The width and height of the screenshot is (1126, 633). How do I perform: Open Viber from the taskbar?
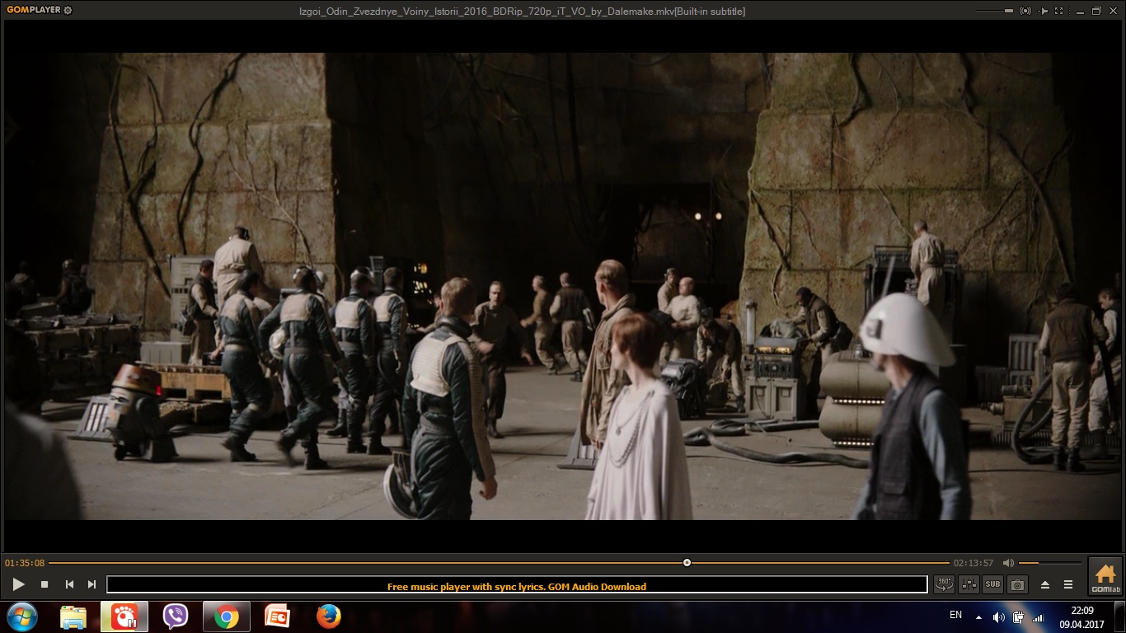[176, 617]
